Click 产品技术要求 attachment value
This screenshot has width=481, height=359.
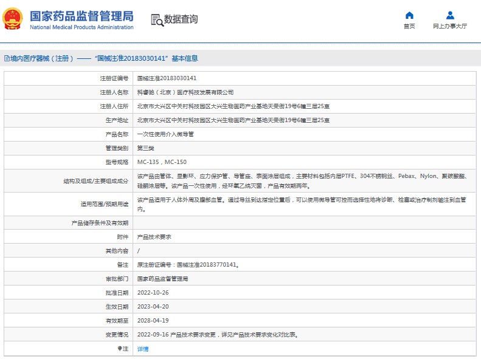pos(154,237)
